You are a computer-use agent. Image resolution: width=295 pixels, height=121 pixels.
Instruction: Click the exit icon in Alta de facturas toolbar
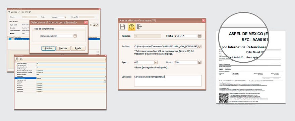tap(30, 12)
